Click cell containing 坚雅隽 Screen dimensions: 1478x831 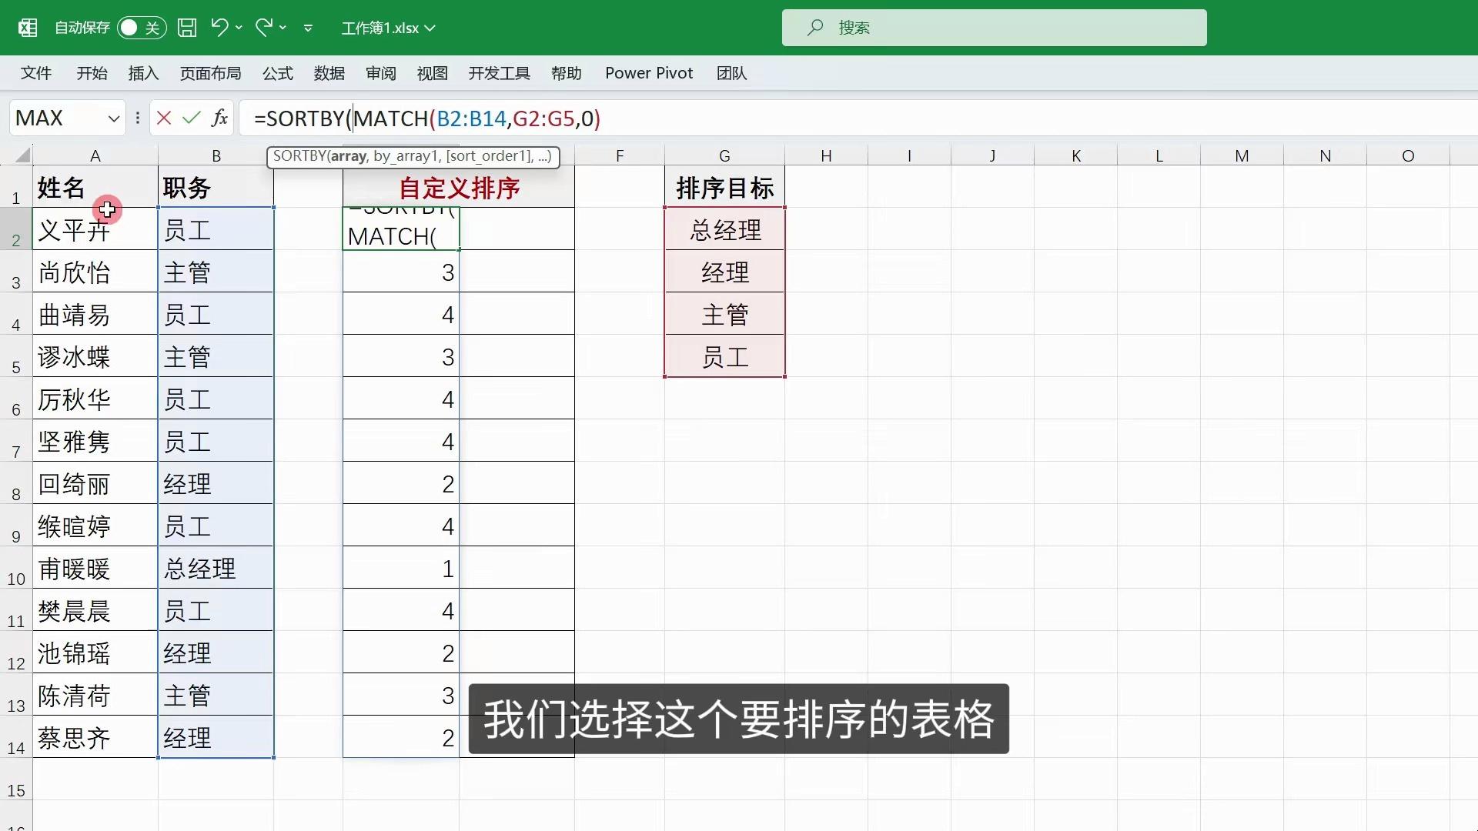tap(95, 441)
